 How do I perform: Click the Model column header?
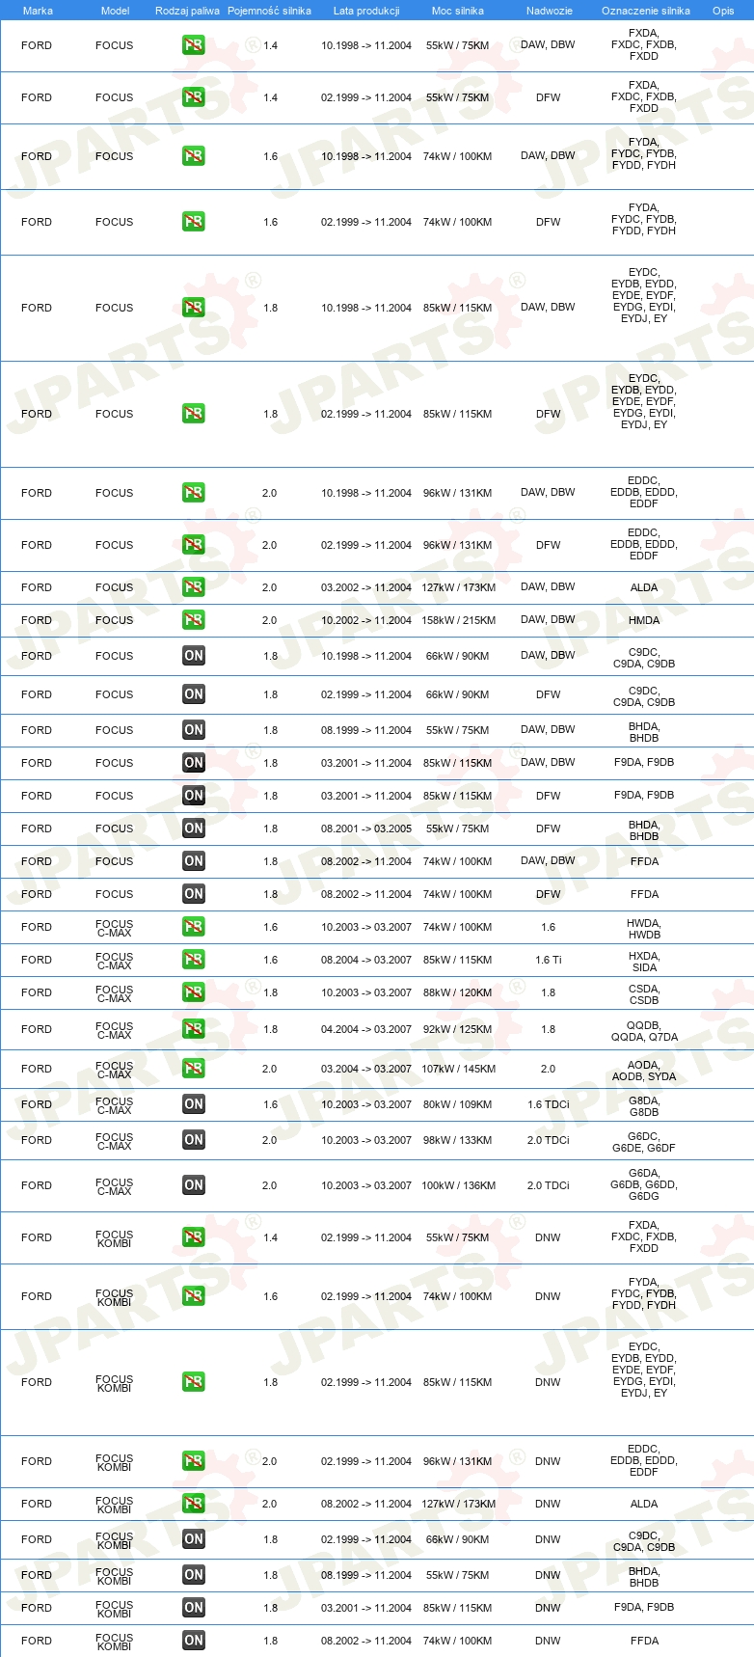pyautogui.click(x=116, y=11)
